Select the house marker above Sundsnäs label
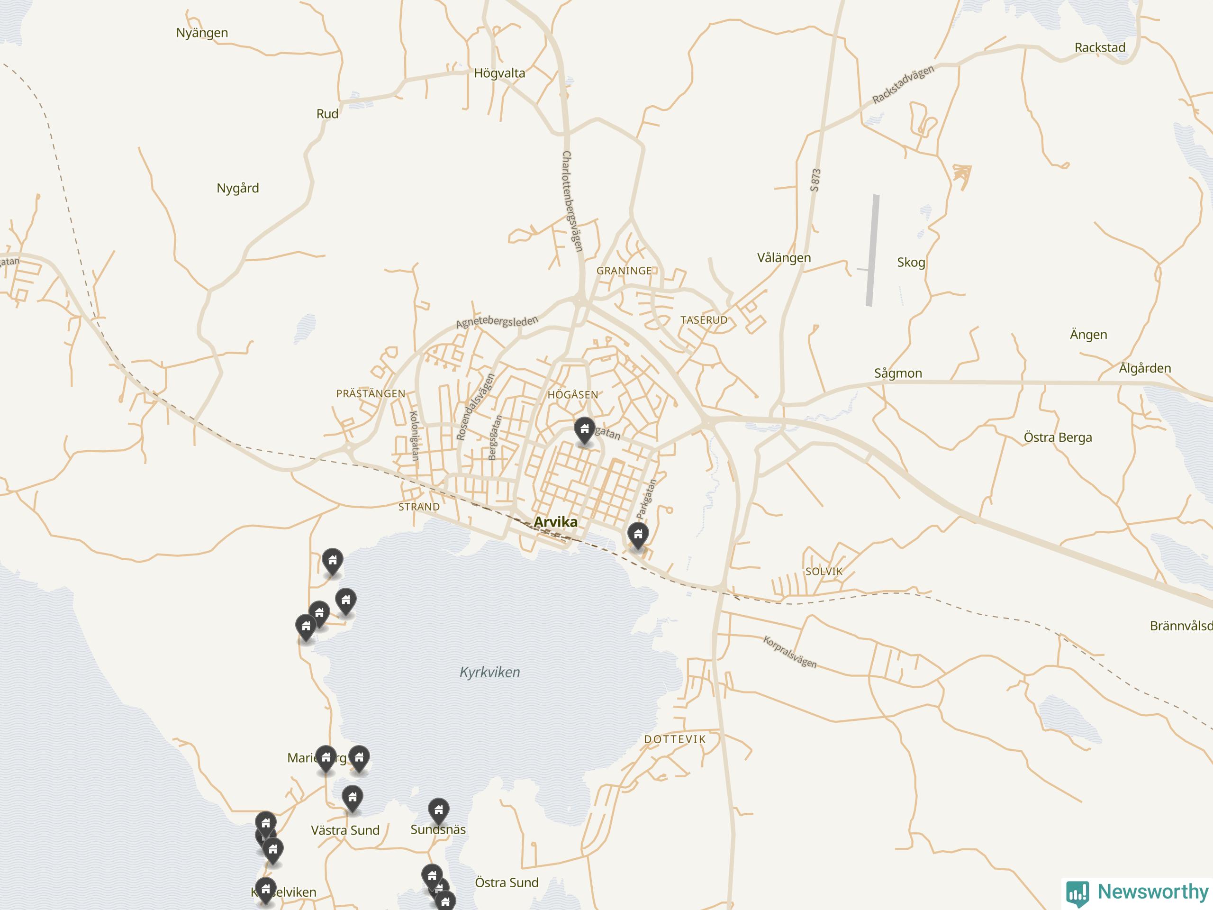 pyautogui.click(x=438, y=810)
